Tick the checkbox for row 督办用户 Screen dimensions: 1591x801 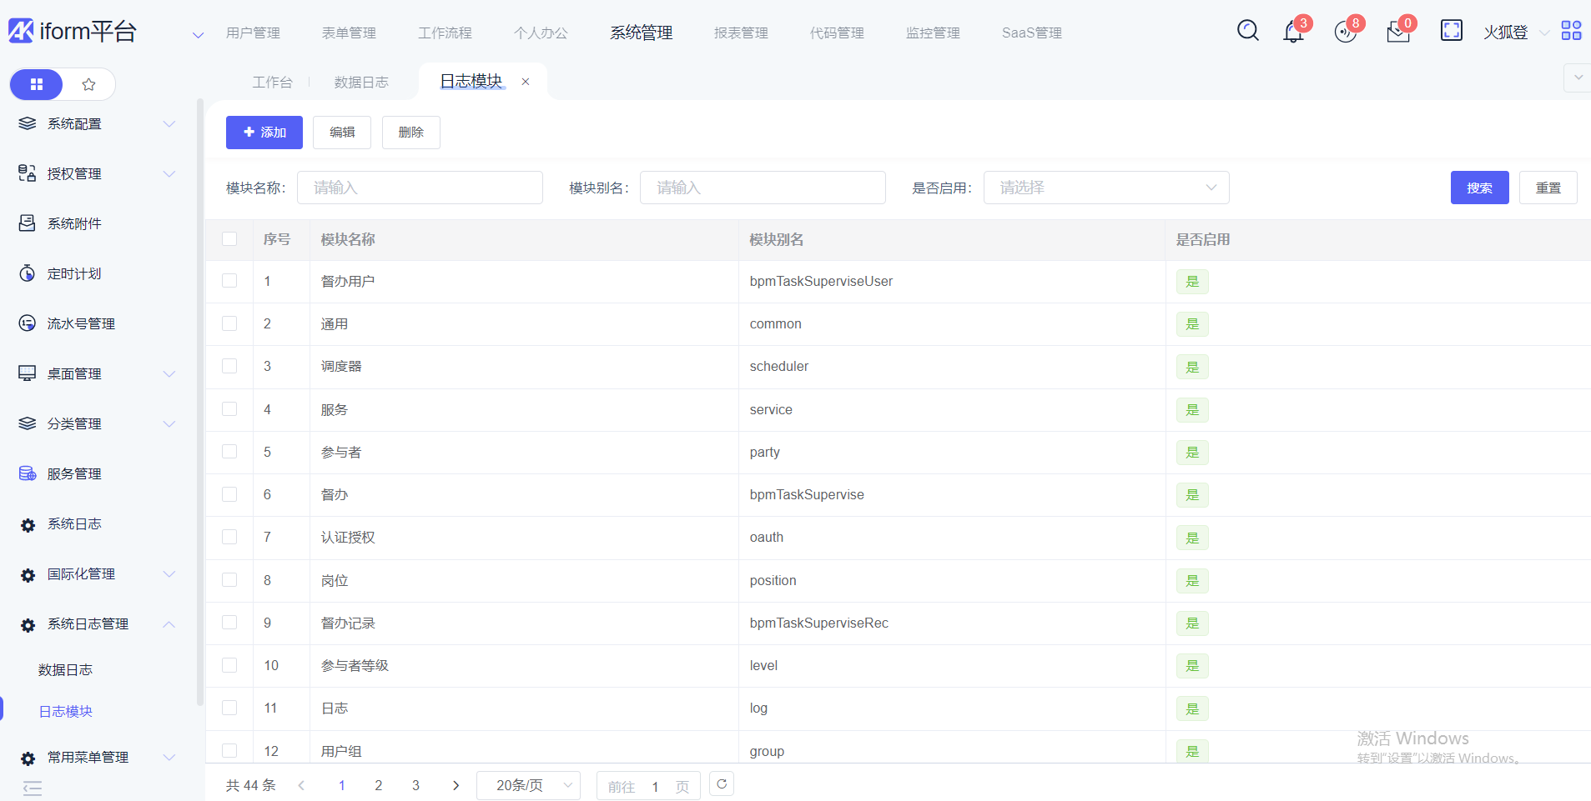[x=229, y=281]
